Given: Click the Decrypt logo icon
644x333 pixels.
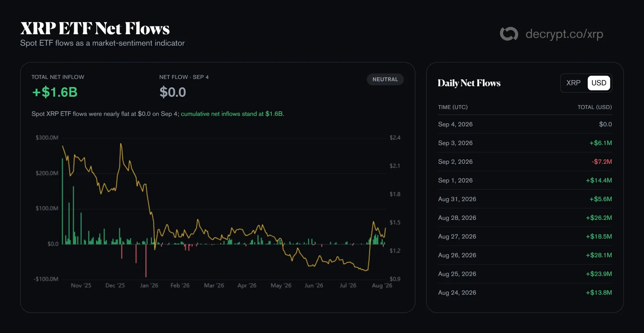Looking at the screenshot, I should (509, 34).
